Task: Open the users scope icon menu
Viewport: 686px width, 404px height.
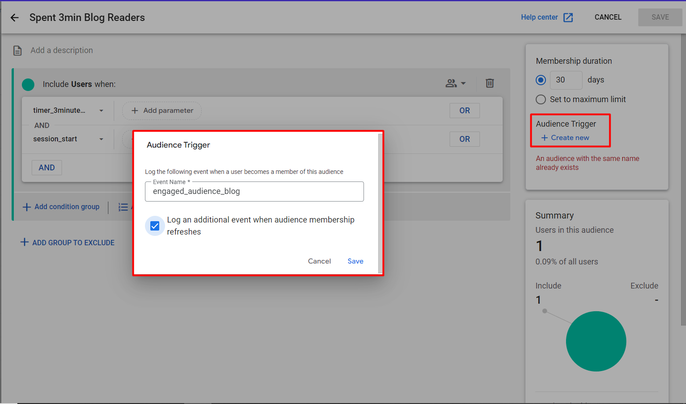Action: 455,83
